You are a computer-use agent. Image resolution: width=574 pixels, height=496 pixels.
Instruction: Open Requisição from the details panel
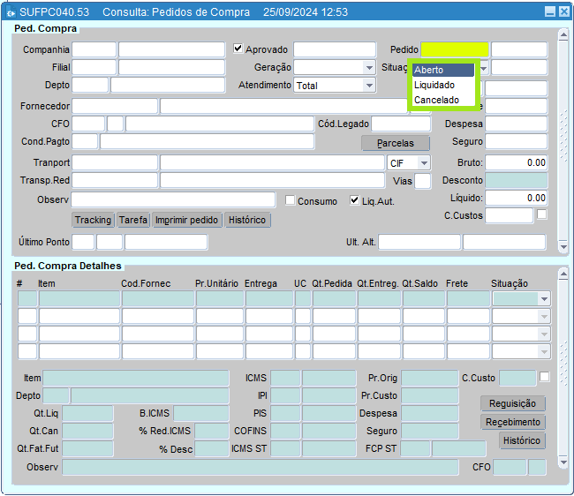click(x=512, y=403)
